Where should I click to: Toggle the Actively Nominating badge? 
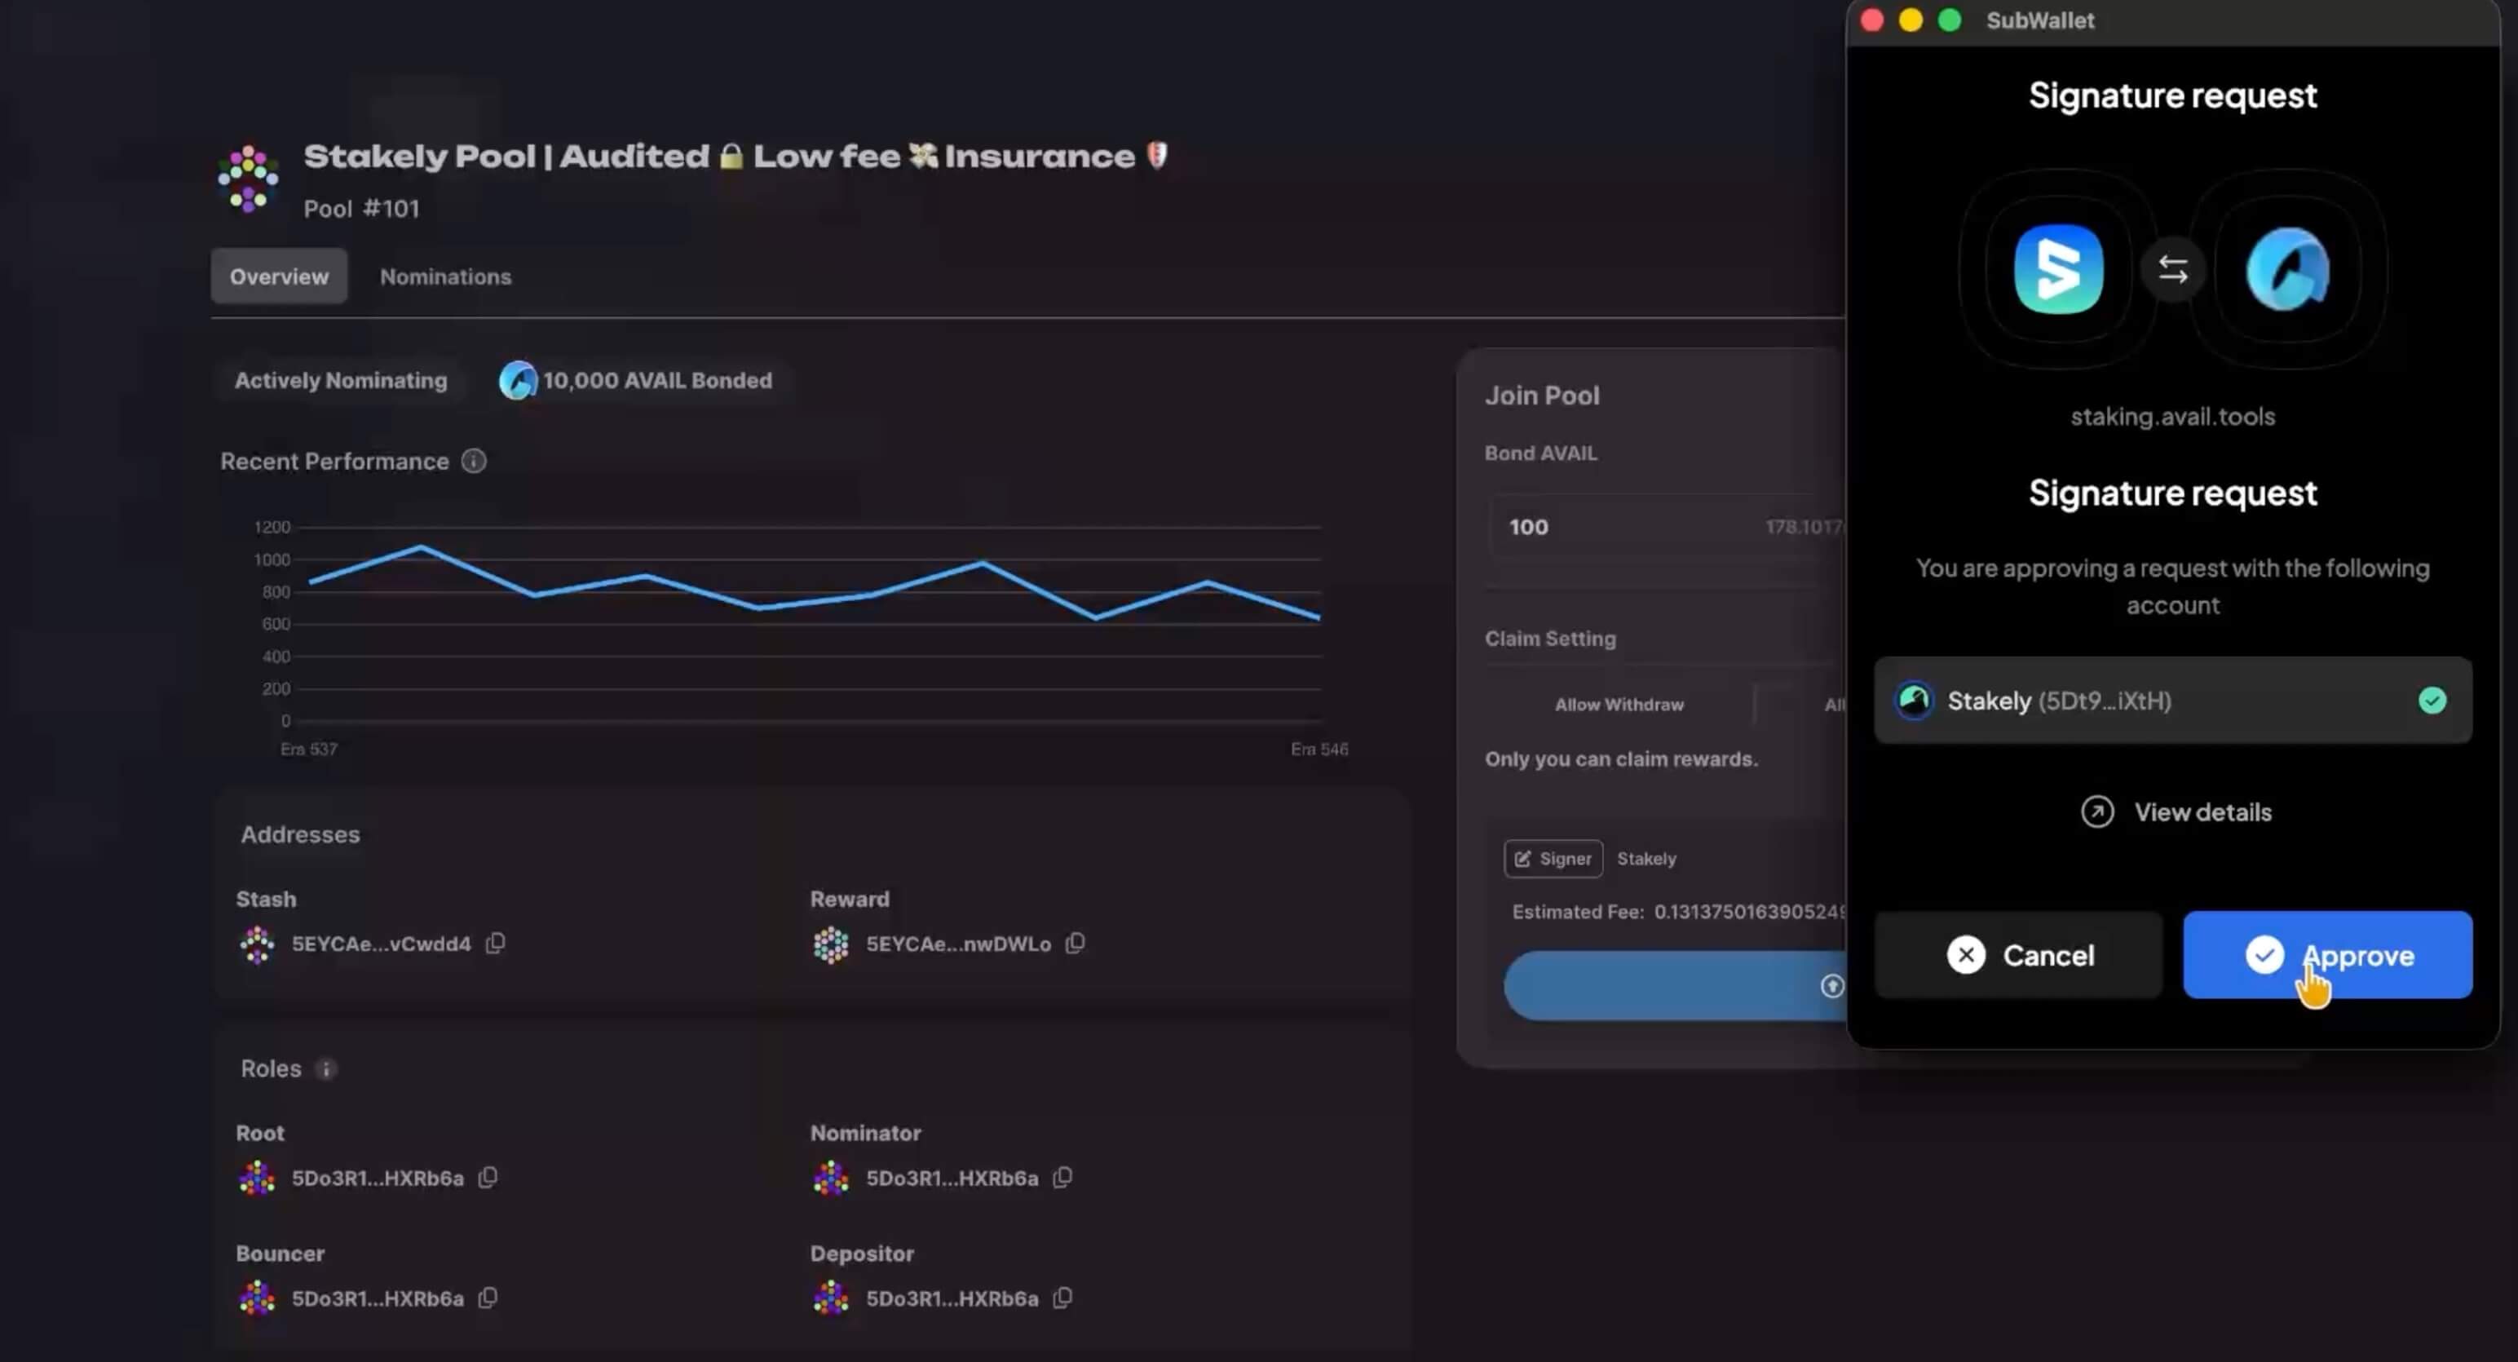[339, 380]
